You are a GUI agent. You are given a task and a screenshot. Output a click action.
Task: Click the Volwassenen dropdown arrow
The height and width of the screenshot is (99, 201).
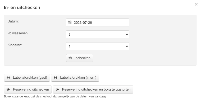click(127, 34)
